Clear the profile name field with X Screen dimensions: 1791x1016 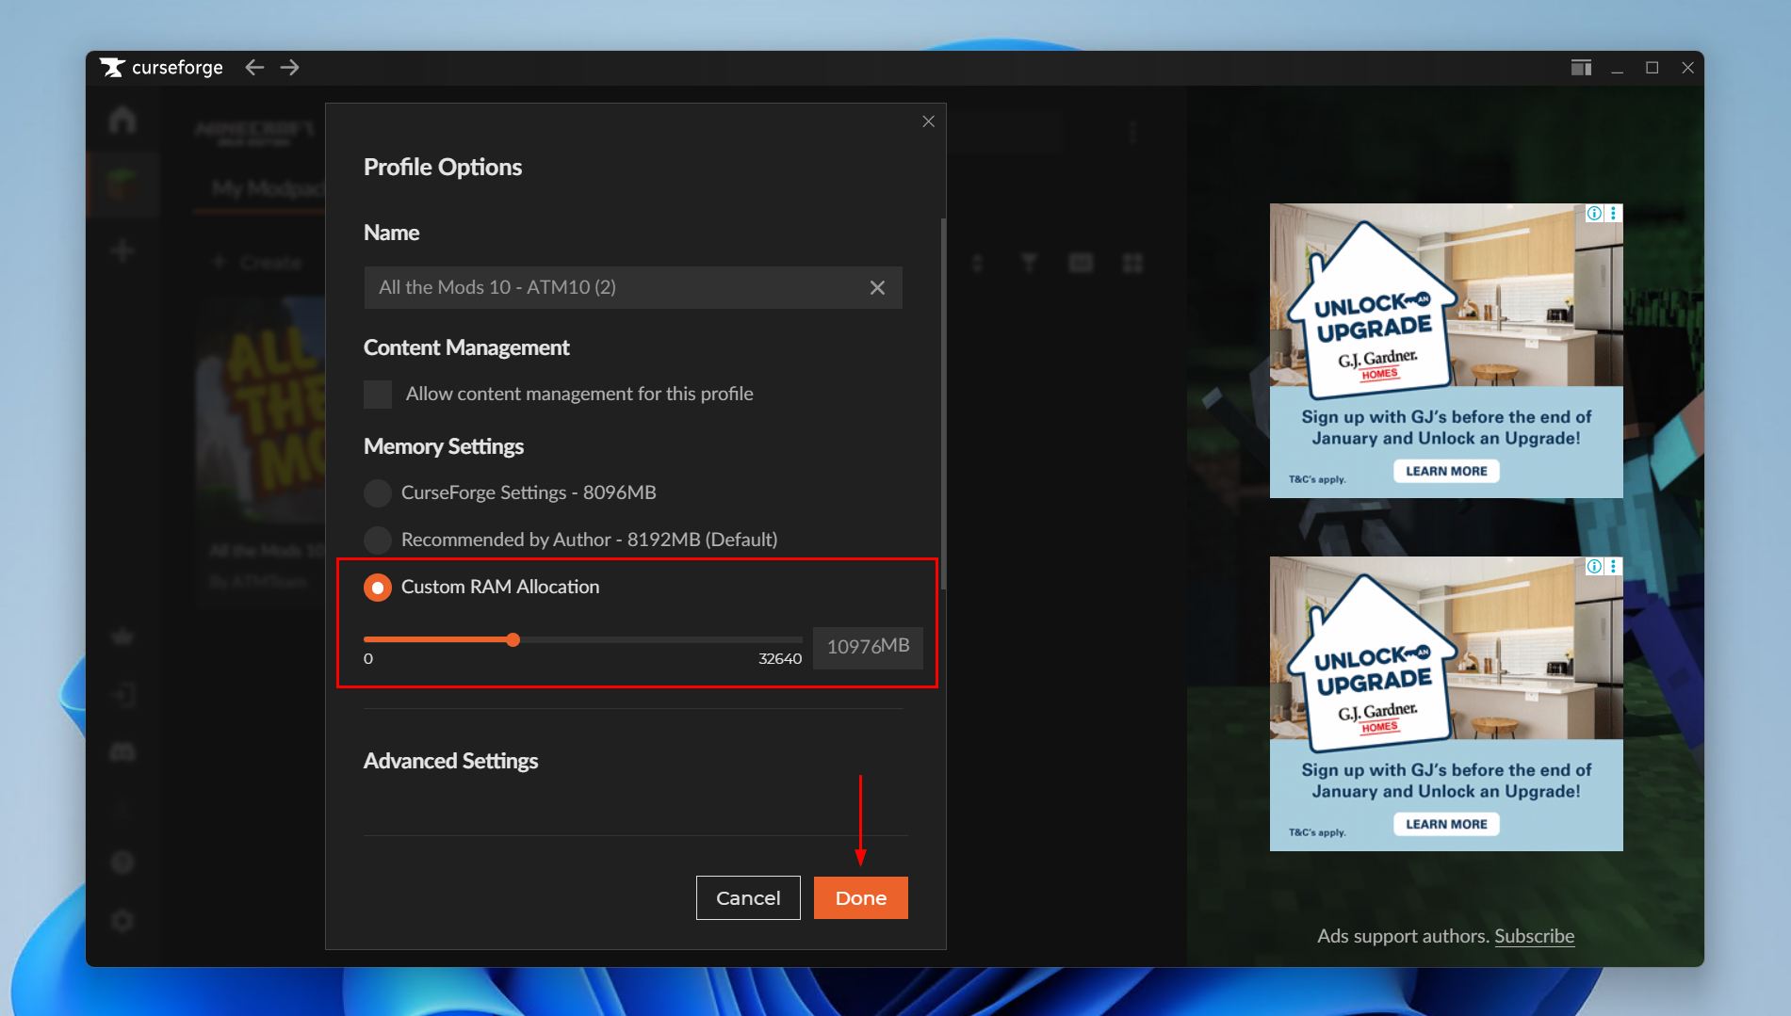[877, 287]
